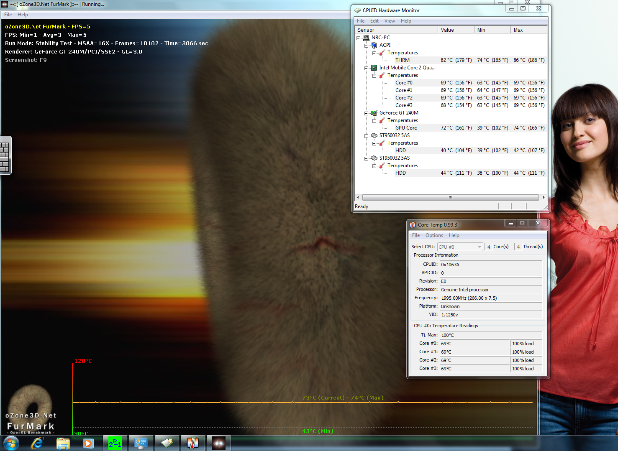Select the Core #3 row in HWMonitor
618x451 pixels.
point(470,105)
